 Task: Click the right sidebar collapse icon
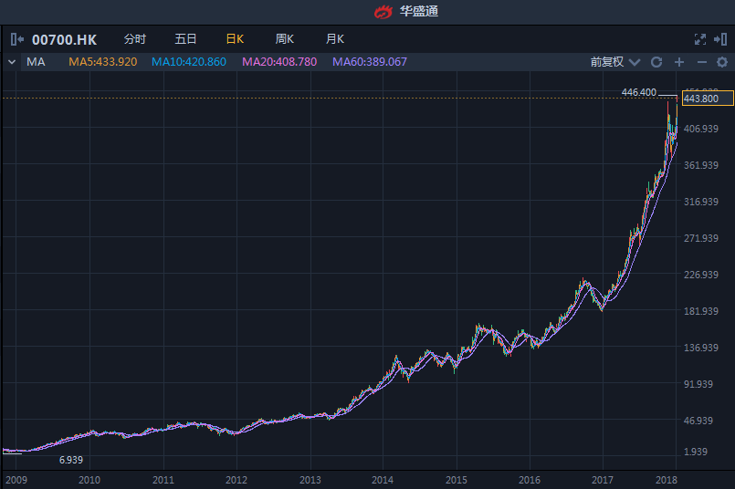[x=720, y=39]
